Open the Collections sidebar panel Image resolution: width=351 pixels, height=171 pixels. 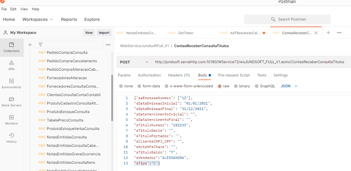click(x=11, y=47)
